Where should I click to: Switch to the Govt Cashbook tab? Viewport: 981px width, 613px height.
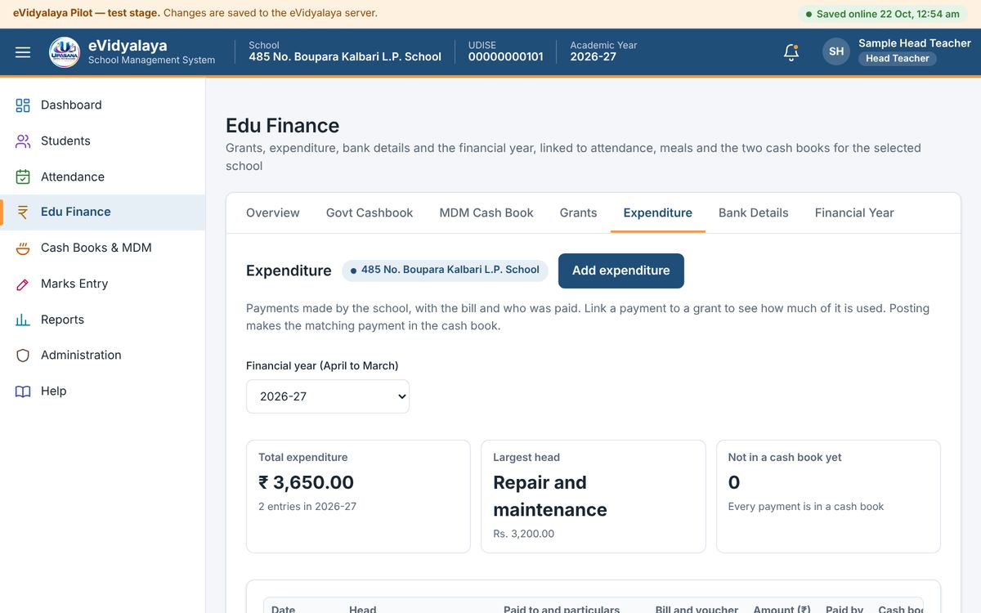tap(370, 213)
